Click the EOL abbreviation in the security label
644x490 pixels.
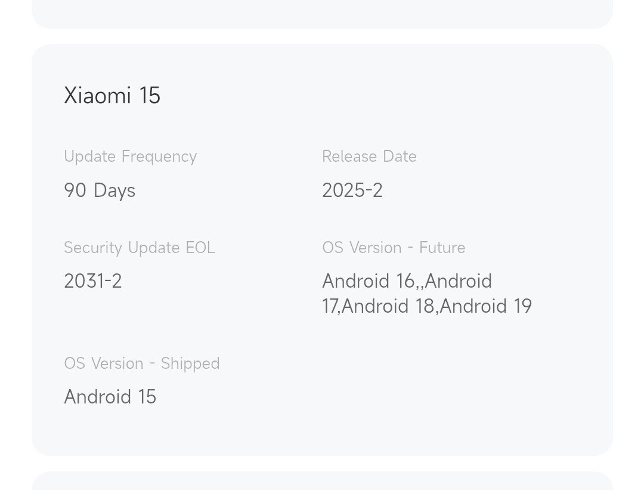[200, 248]
